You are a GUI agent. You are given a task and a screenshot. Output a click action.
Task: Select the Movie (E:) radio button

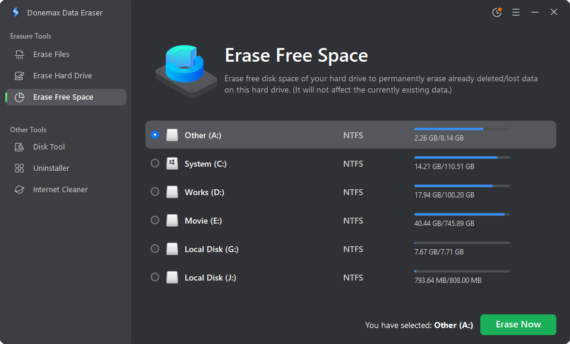coord(155,220)
